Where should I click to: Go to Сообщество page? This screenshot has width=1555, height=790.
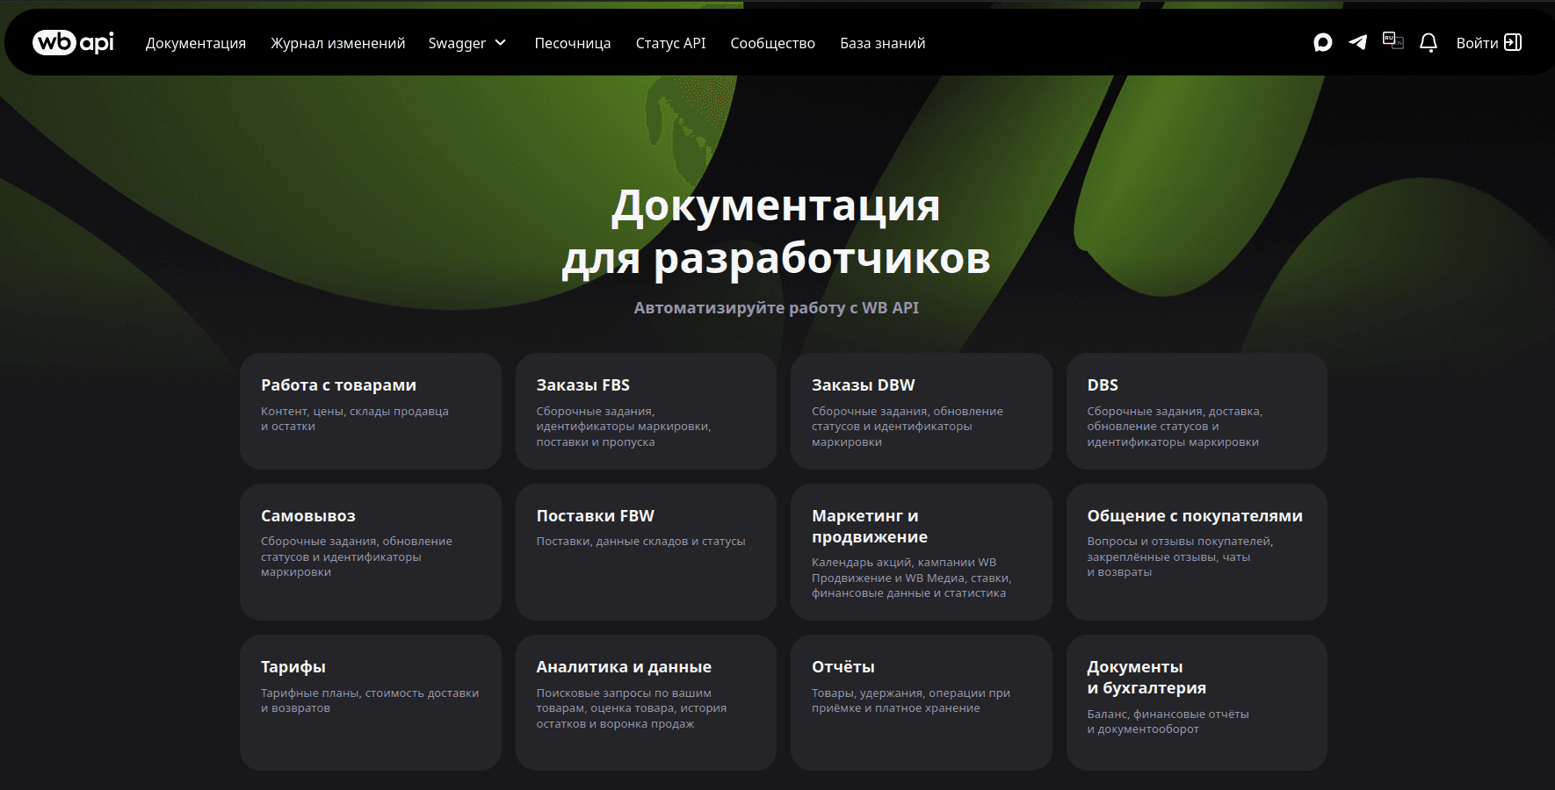[x=773, y=43]
